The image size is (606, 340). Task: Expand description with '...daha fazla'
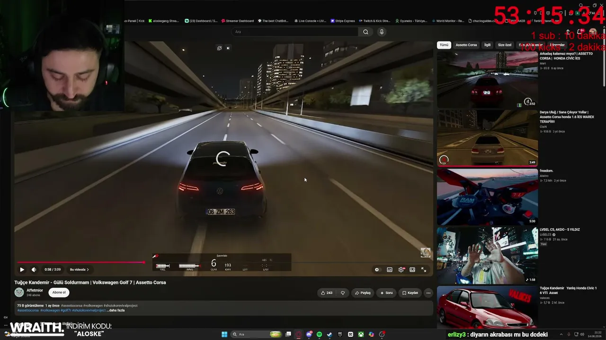(116, 310)
